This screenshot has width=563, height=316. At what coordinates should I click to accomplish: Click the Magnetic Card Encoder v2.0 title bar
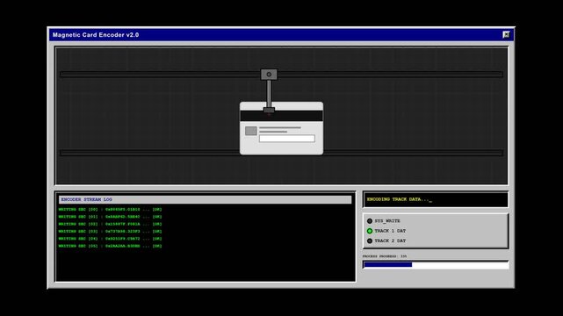[x=281, y=35]
